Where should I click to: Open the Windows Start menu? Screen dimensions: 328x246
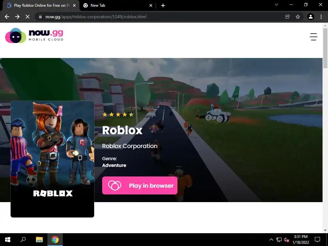point(8,240)
